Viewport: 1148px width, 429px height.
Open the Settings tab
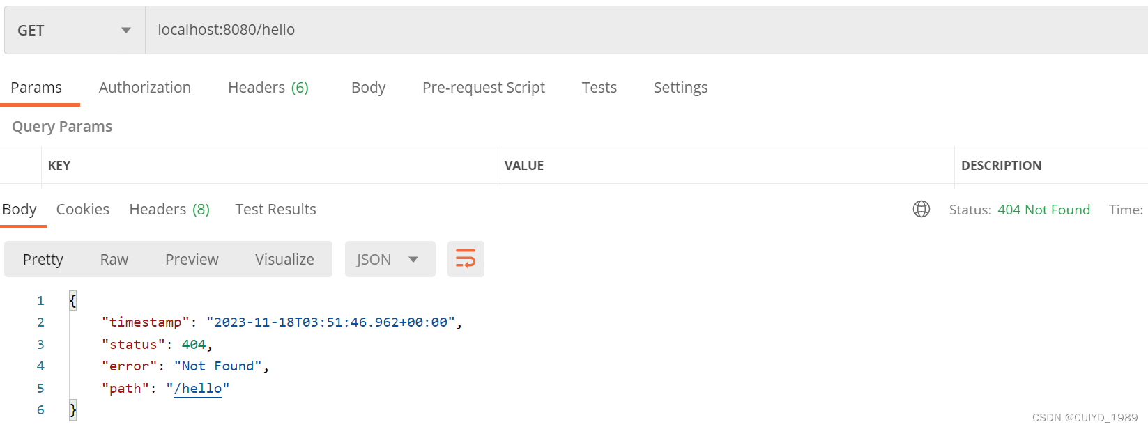[681, 88]
